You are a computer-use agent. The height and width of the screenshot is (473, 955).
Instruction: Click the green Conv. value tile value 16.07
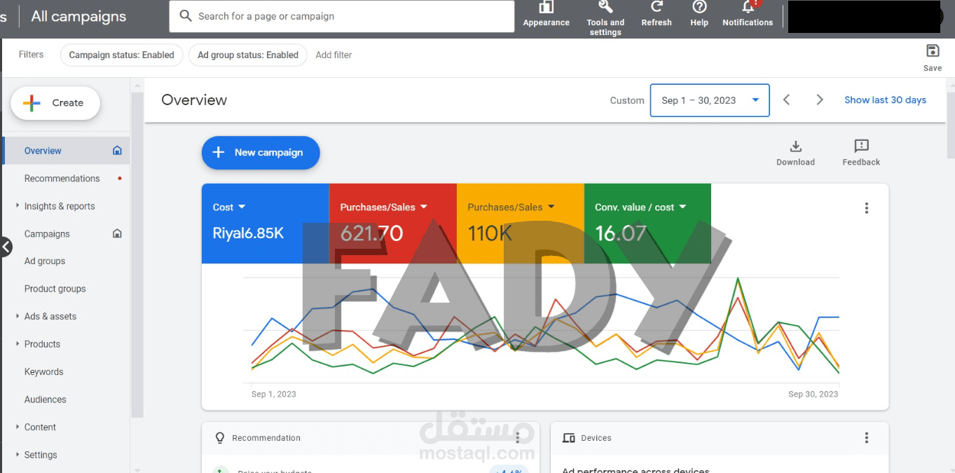(620, 233)
